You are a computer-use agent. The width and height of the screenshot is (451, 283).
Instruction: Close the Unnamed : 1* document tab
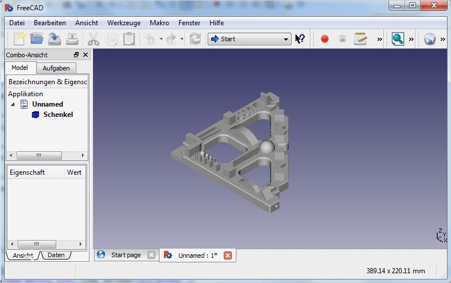(228, 256)
